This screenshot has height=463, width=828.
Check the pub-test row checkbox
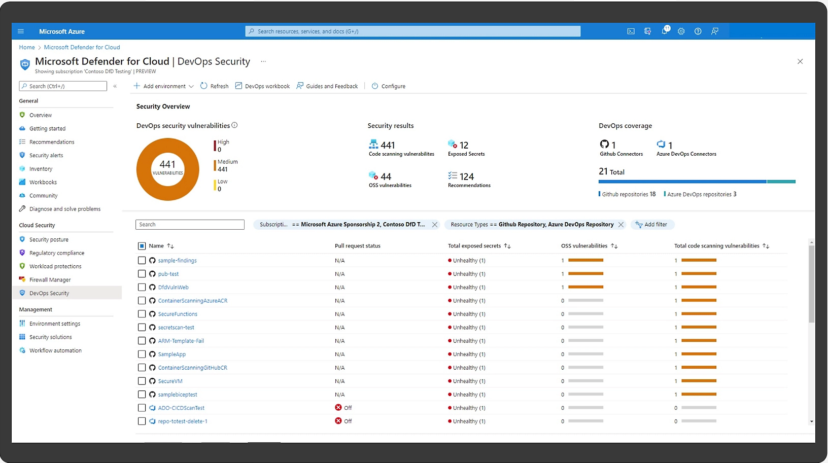142,274
